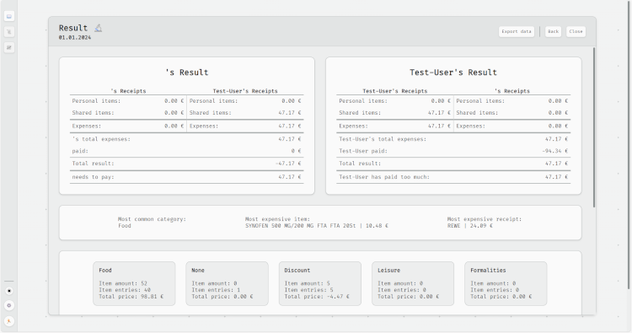
Task: Click the SYNOFEN 500 MG most expensive item
Action: 317,226
